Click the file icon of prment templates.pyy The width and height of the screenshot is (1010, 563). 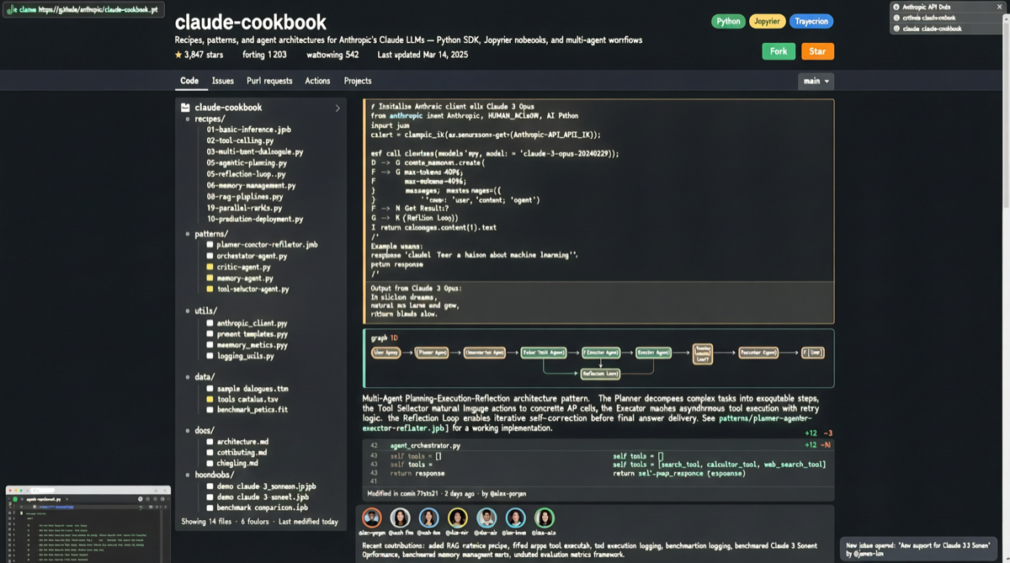pos(210,334)
